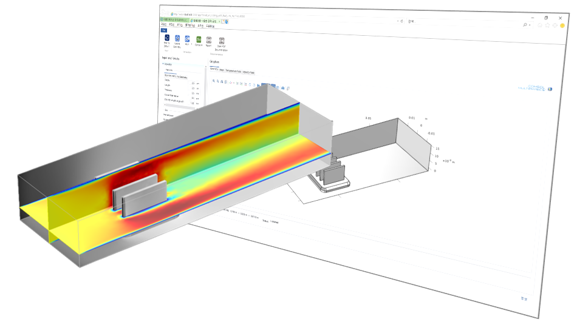Click first zoom icon in Graphics toolbar
The width and height of the screenshot is (574, 322).
pyautogui.click(x=213, y=82)
